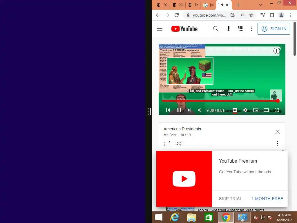This screenshot has height=223, width=297.
Task: Switch to the 'Th' NYT tab
Action: coord(193,5)
